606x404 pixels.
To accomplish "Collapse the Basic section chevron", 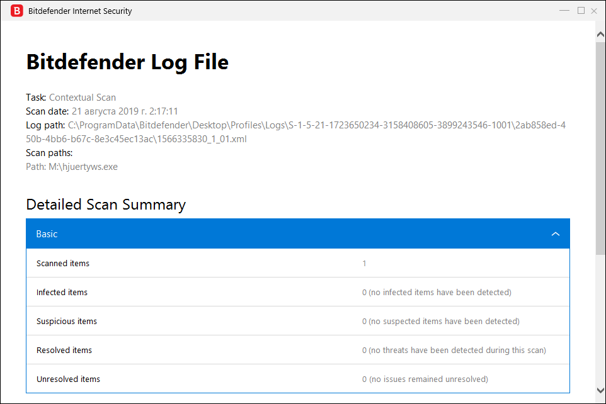I will [556, 233].
